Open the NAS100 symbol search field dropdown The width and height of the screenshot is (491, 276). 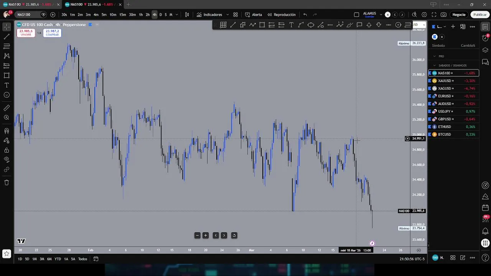coord(30,15)
